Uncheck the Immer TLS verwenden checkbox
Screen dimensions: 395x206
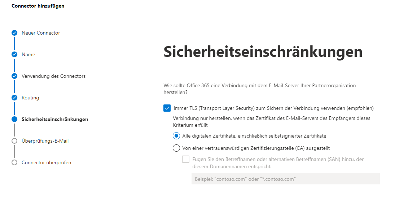167,108
